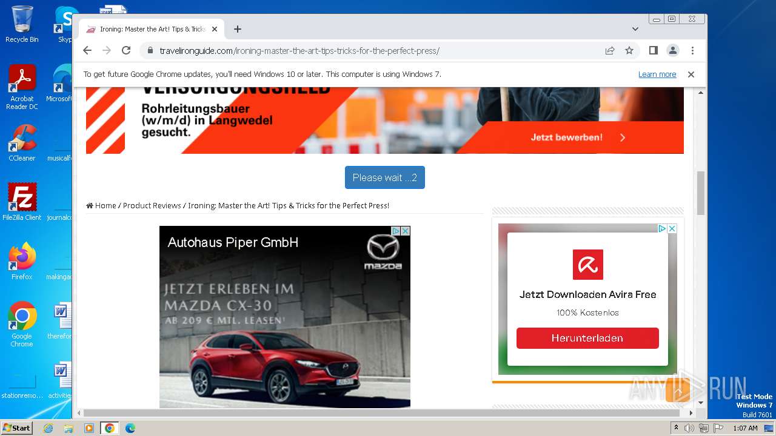Select the Recycle Bin desktop icon
Image resolution: width=776 pixels, height=436 pixels.
point(22,24)
